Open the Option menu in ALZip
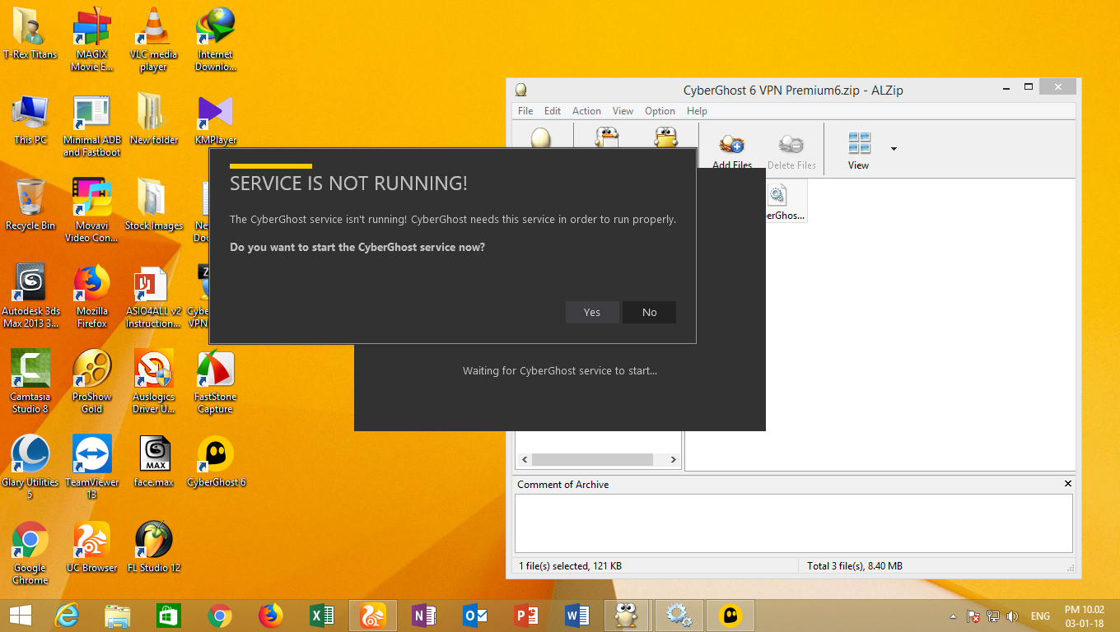 (x=660, y=111)
